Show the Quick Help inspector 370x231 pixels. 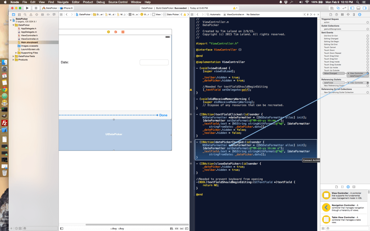point(336,14)
